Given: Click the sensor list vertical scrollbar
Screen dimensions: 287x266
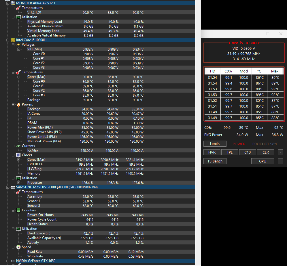Looking at the screenshot, I should pyautogui.click(x=198, y=51).
